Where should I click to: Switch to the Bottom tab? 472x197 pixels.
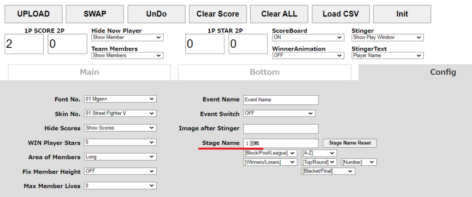[265, 72]
